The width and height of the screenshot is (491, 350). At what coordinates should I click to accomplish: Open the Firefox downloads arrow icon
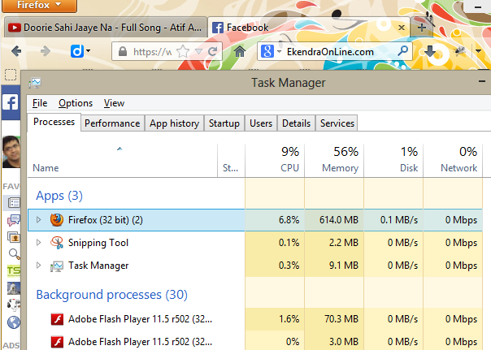pyautogui.click(x=429, y=51)
